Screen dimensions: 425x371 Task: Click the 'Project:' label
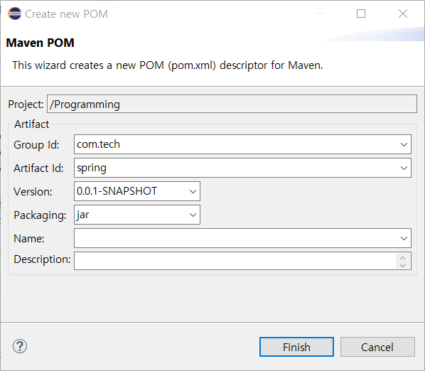(x=26, y=104)
